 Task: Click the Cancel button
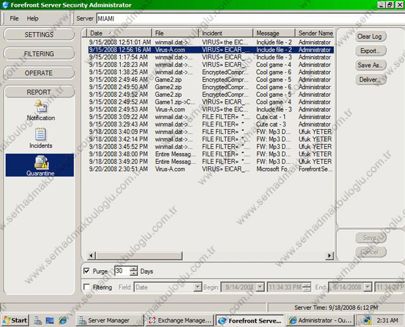coord(370,252)
